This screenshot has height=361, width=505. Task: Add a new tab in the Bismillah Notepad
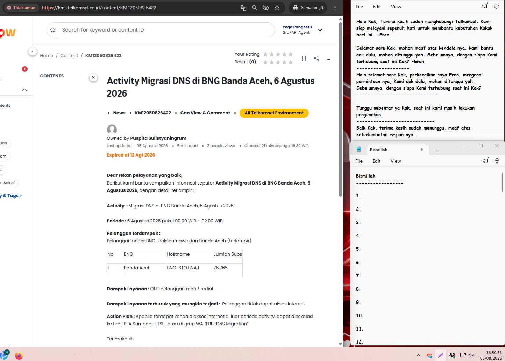[x=437, y=150]
